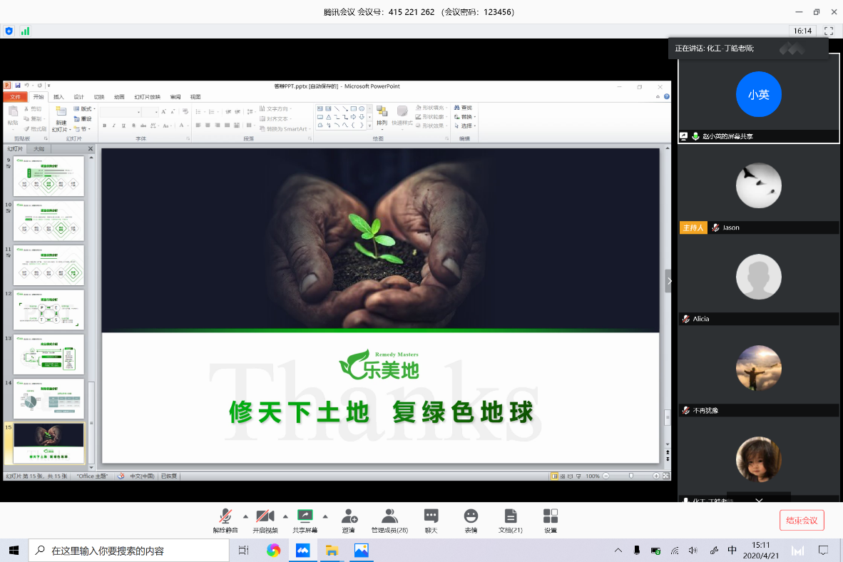Expand audio options arrow beside 解除静音
Viewport: 843px width, 562px height.
click(245, 516)
